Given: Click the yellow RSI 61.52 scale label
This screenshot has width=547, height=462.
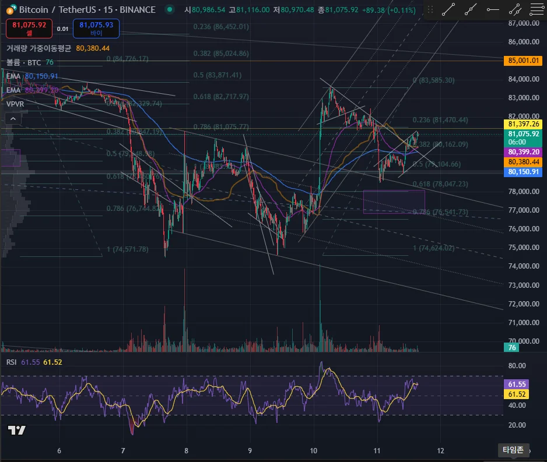Looking at the screenshot, I should point(516,394).
